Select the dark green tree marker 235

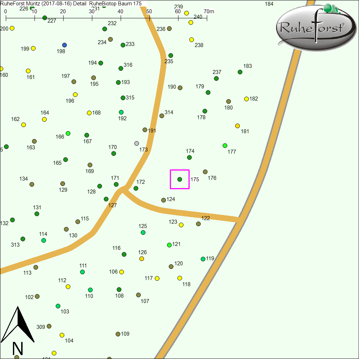[x=171, y=55]
